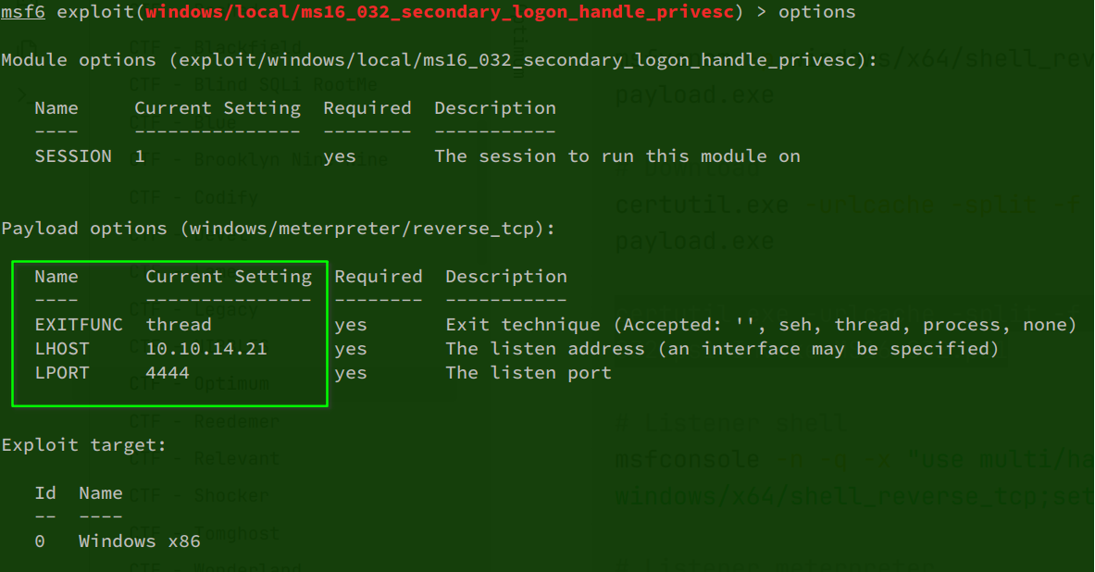Click the underlined msf6 prompt text
The height and width of the screenshot is (572, 1095).
[x=23, y=12]
